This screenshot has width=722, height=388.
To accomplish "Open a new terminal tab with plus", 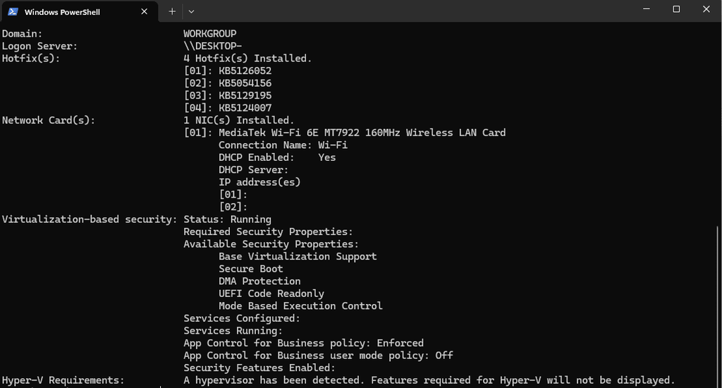I will click(172, 11).
